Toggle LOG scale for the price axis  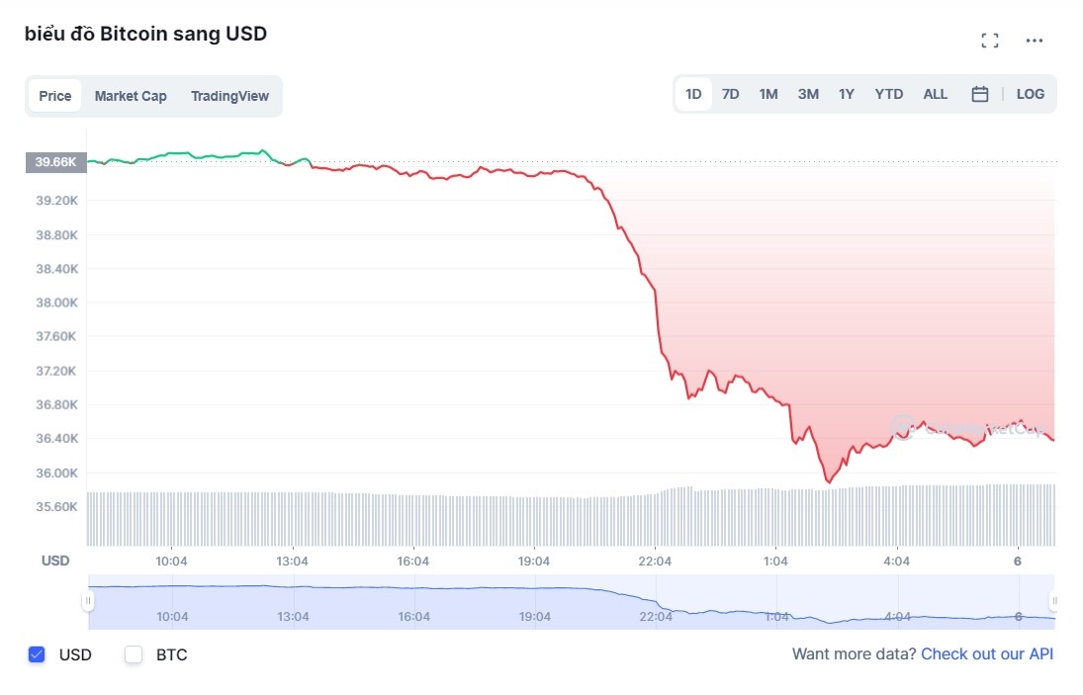click(1031, 93)
